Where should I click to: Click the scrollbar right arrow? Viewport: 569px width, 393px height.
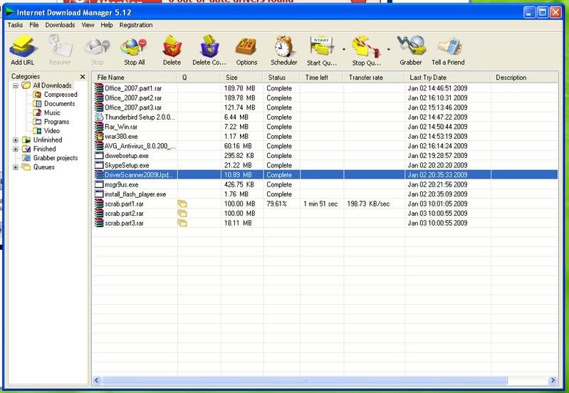click(x=553, y=380)
